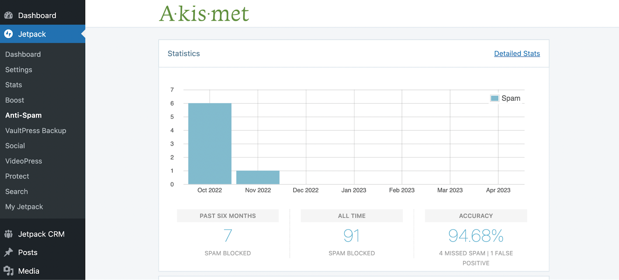Click the Apr 2023 axis label

point(498,190)
